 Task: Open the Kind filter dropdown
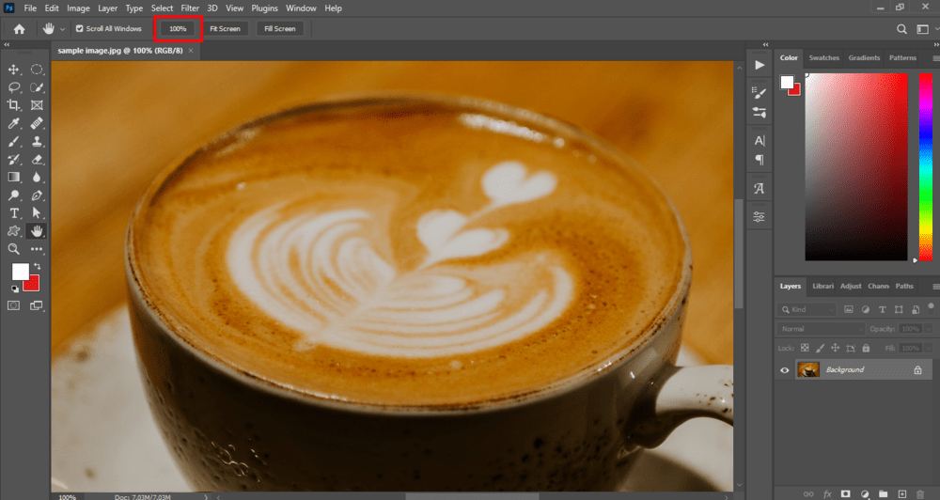[807, 309]
